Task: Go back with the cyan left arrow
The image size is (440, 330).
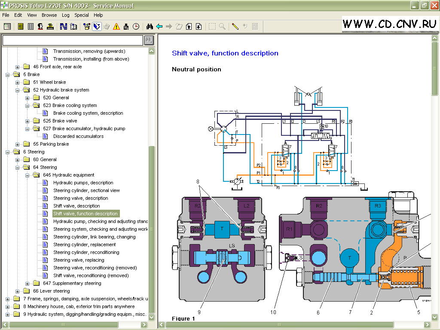Action: 159,26
